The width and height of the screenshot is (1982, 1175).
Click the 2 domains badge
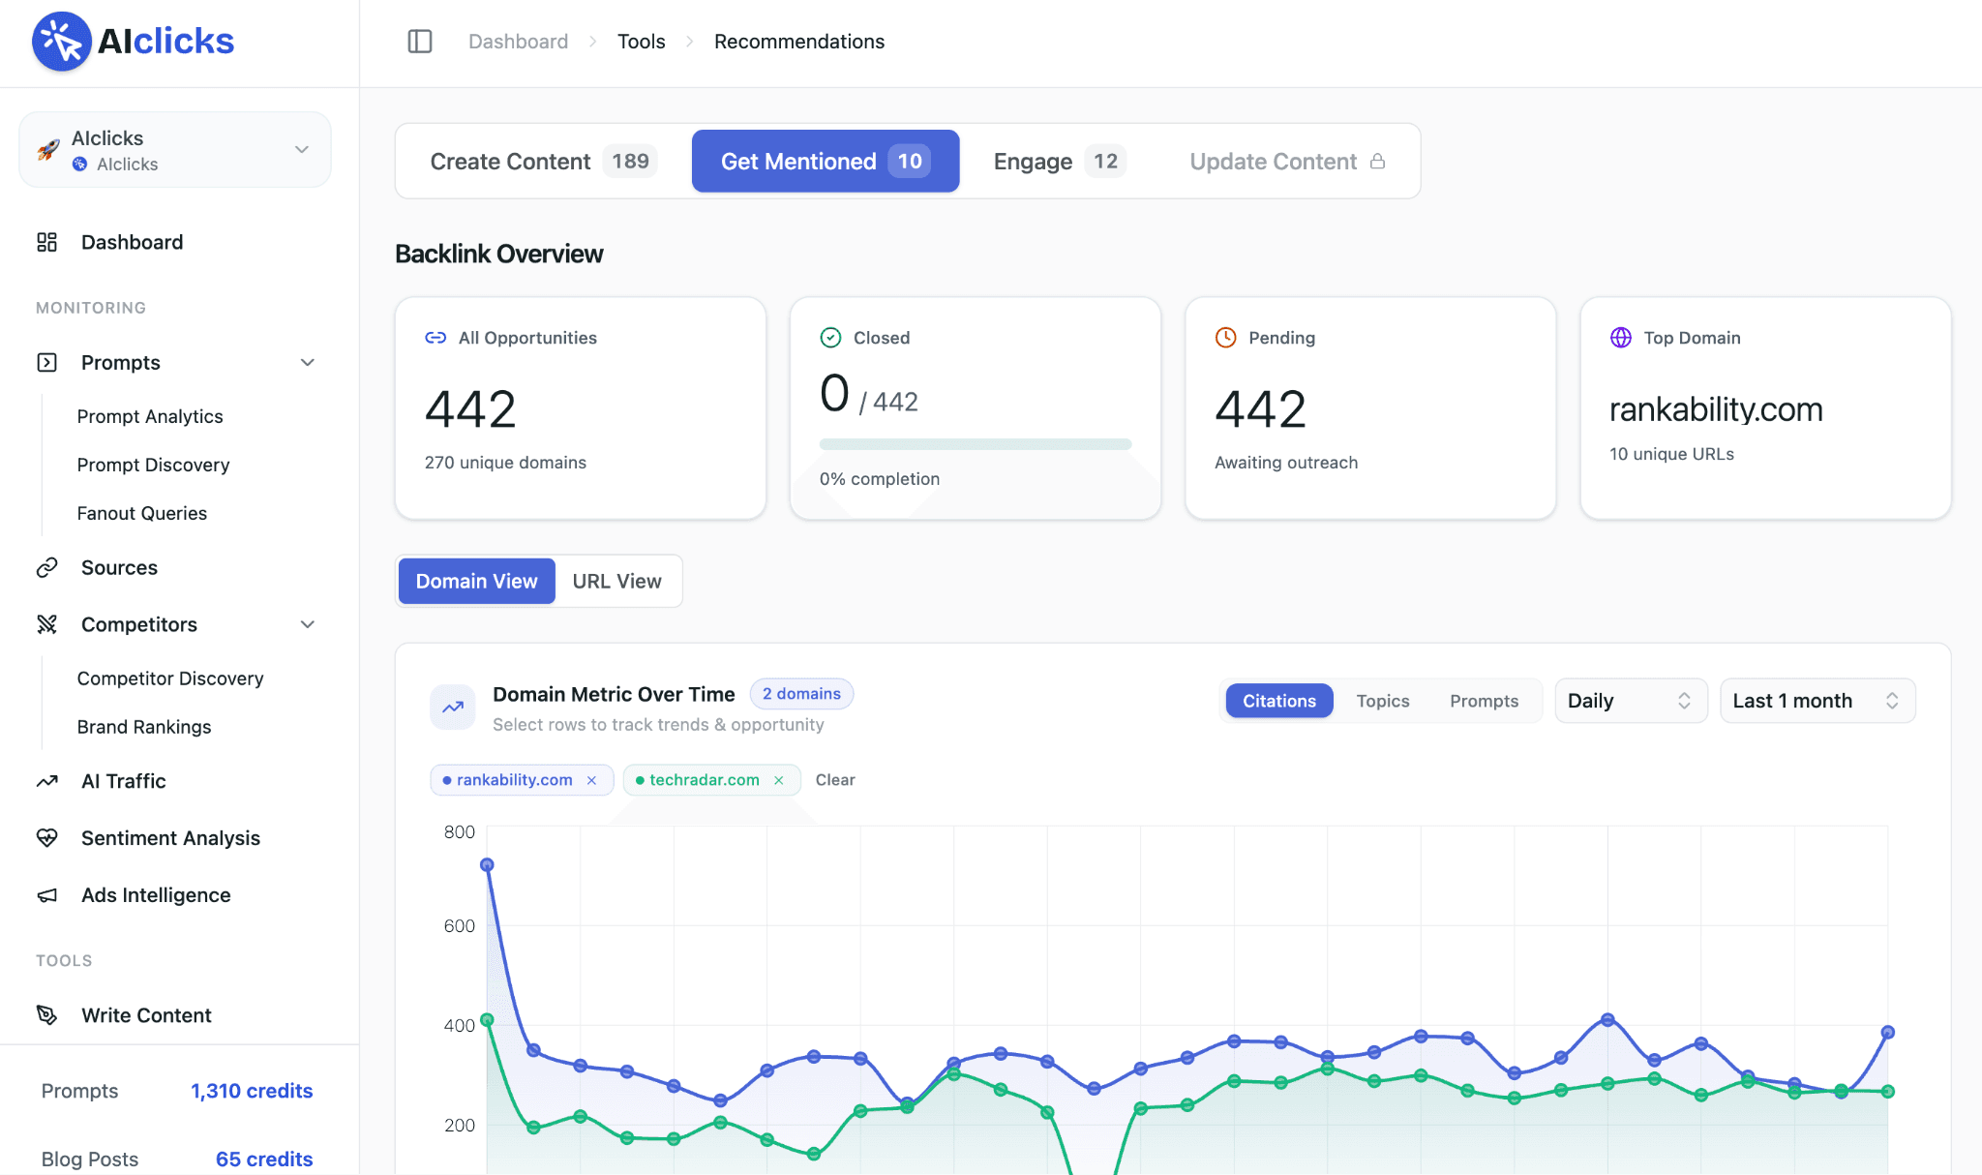(x=801, y=694)
